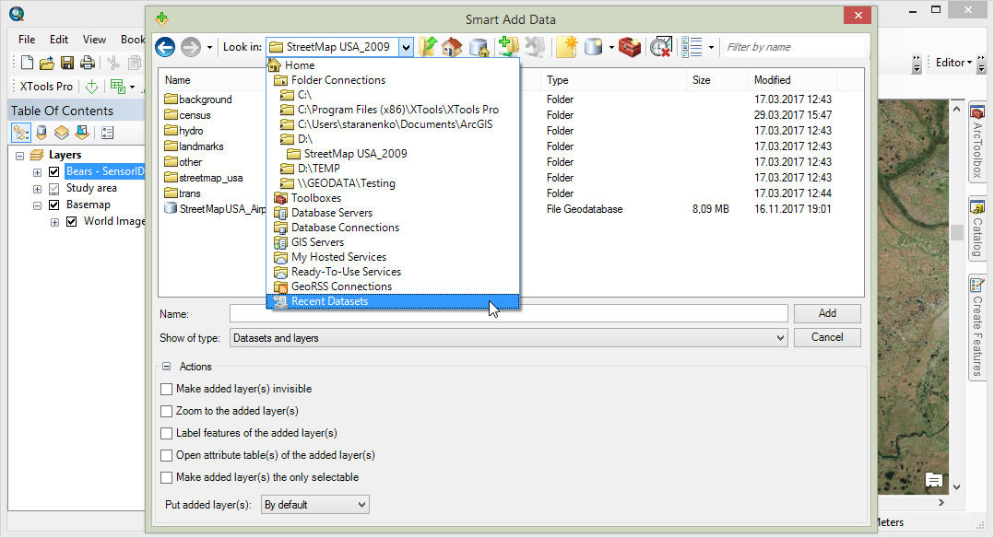Sort file list by Size column
The width and height of the screenshot is (994, 538).
(717, 80)
